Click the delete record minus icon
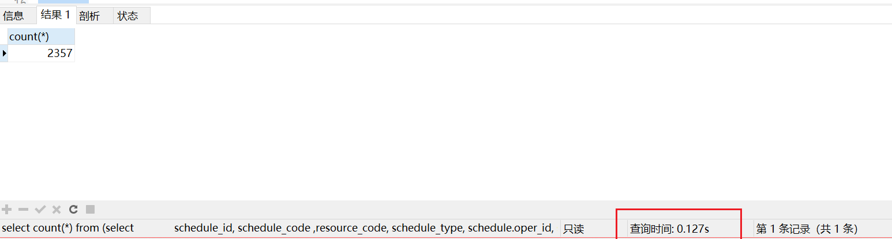 (x=24, y=210)
